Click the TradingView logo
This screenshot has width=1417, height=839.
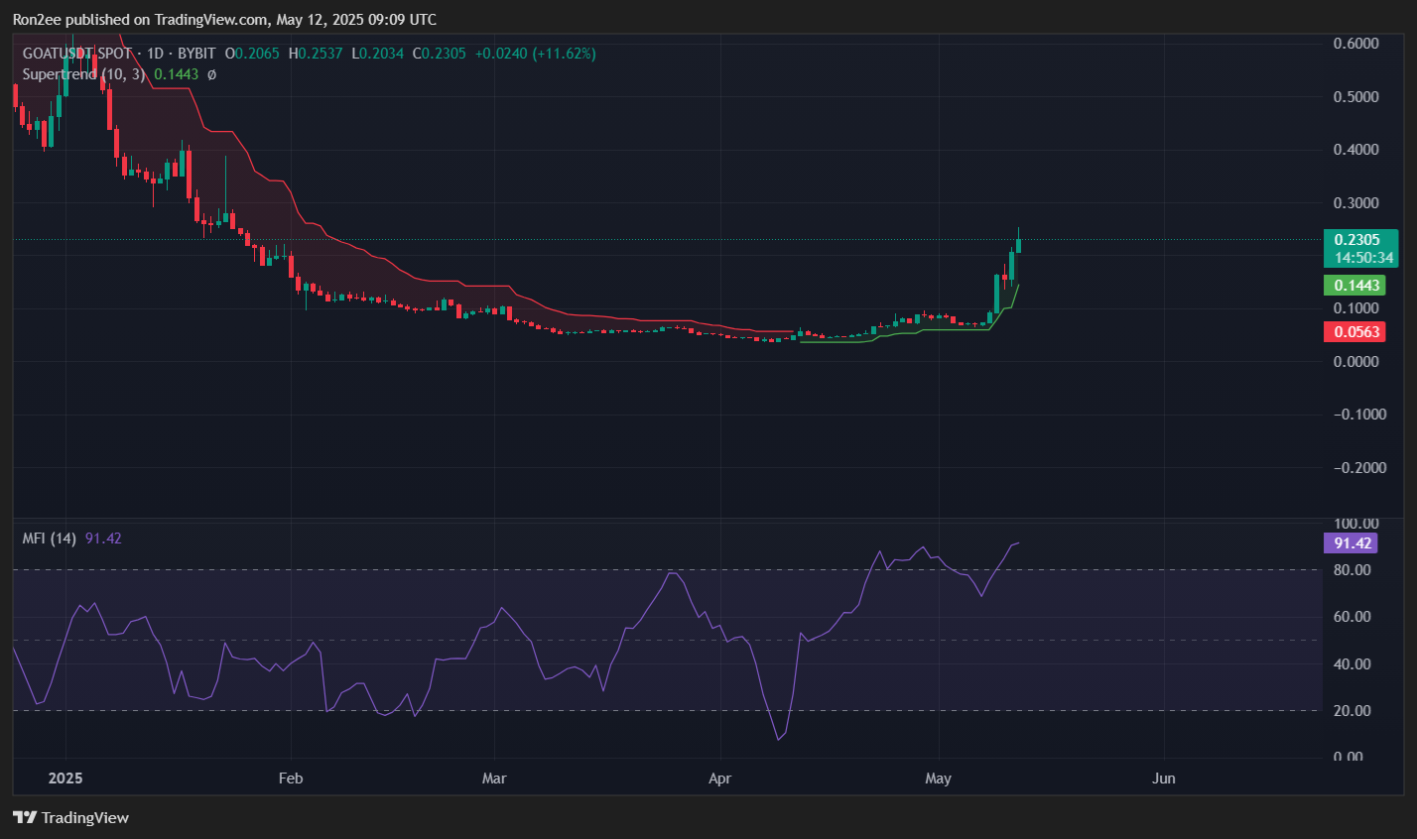(23, 818)
